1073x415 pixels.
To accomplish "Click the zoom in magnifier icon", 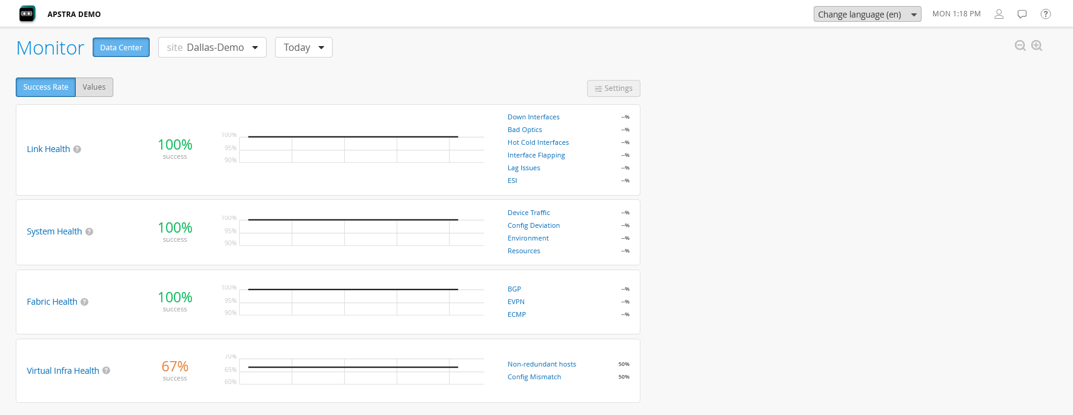I will click(x=1037, y=45).
